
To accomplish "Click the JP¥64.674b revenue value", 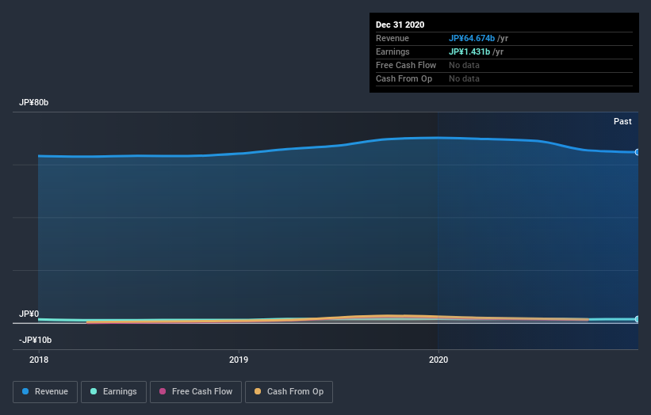I will coord(472,38).
